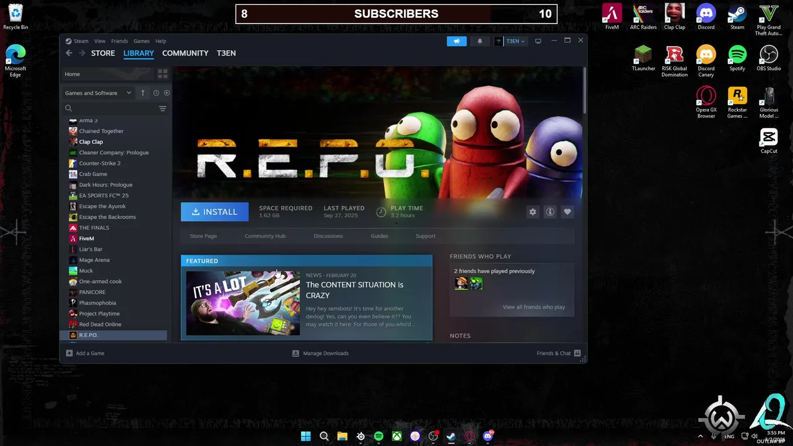Click the first friend avatar

pyautogui.click(x=461, y=284)
